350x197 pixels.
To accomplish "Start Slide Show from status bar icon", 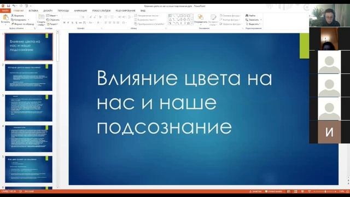I will 310,192.
